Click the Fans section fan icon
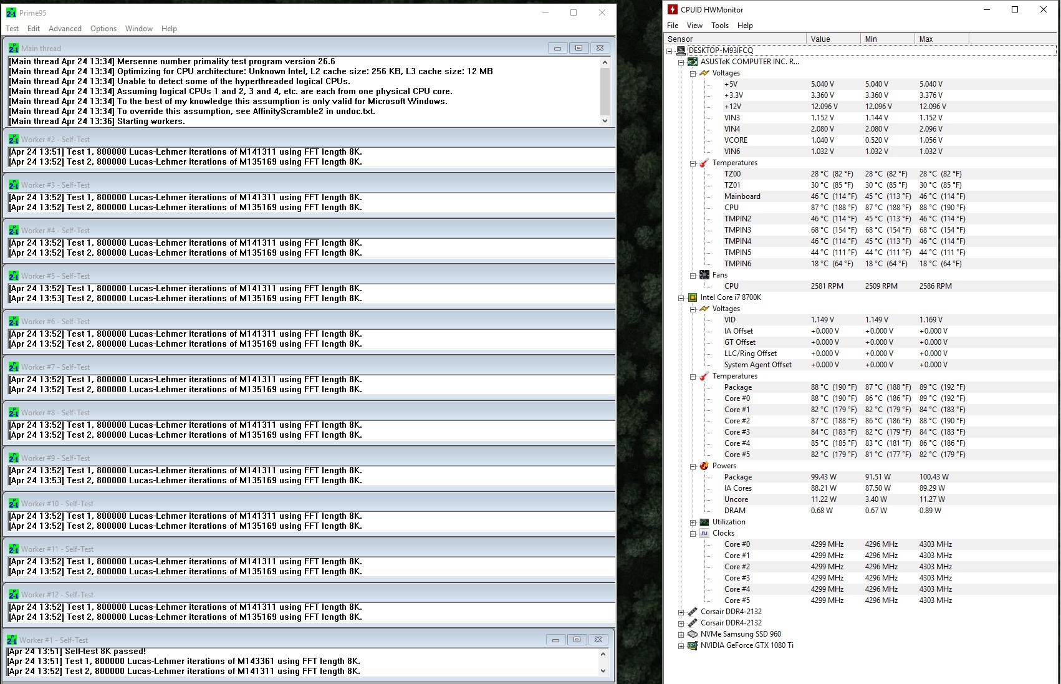 pos(704,275)
